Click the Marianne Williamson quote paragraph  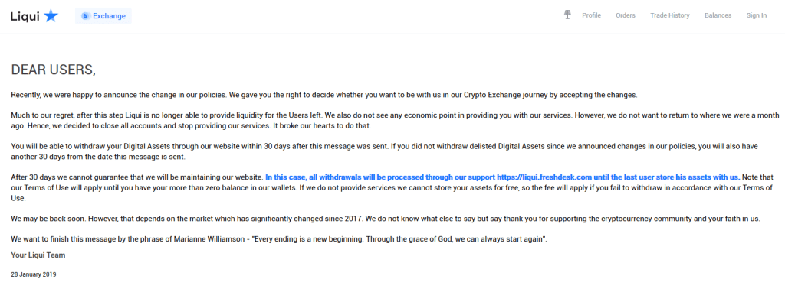(x=279, y=239)
